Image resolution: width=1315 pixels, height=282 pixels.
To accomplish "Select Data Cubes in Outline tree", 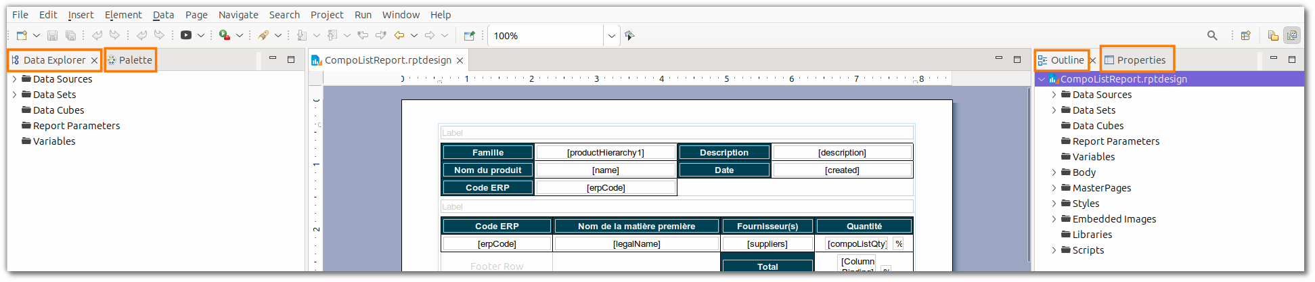I will pyautogui.click(x=1098, y=126).
